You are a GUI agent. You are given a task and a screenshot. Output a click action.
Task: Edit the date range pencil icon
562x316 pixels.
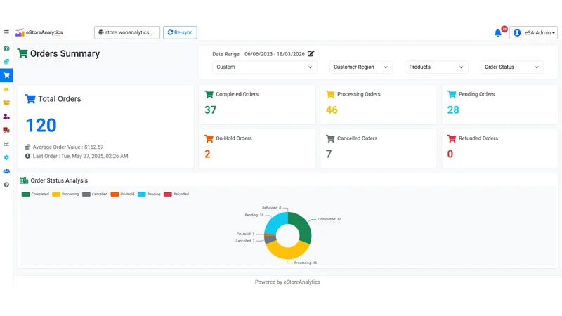[311, 54]
